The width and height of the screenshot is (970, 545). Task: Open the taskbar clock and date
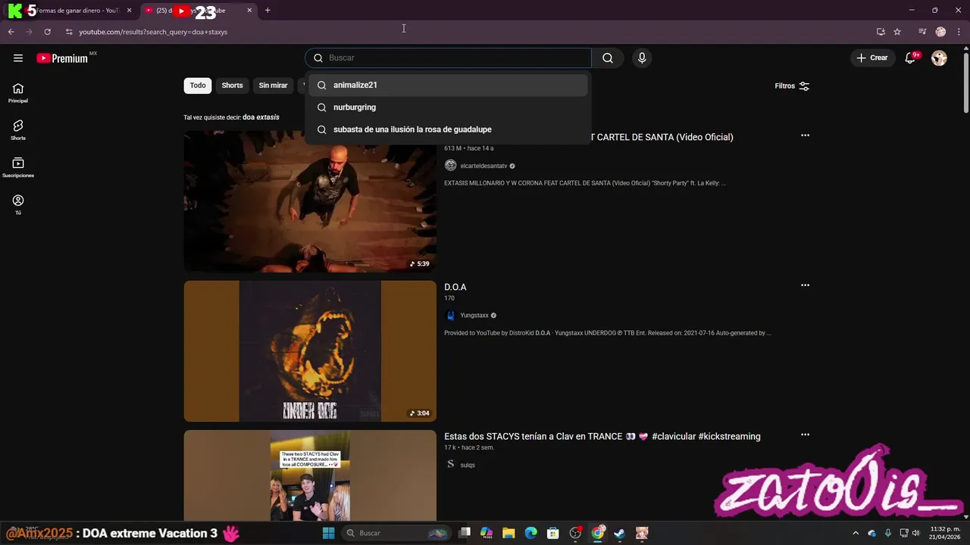coord(945,533)
